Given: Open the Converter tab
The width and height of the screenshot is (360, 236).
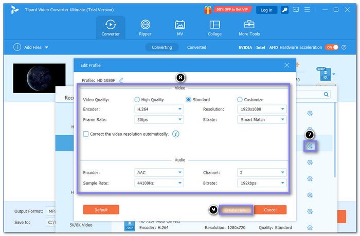Looking at the screenshot, I should click(111, 28).
